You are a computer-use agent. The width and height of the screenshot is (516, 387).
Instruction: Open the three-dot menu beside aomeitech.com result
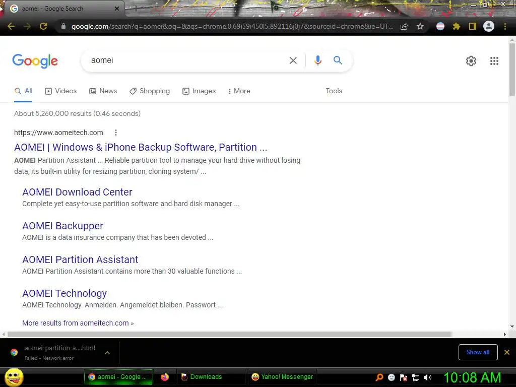[116, 133]
